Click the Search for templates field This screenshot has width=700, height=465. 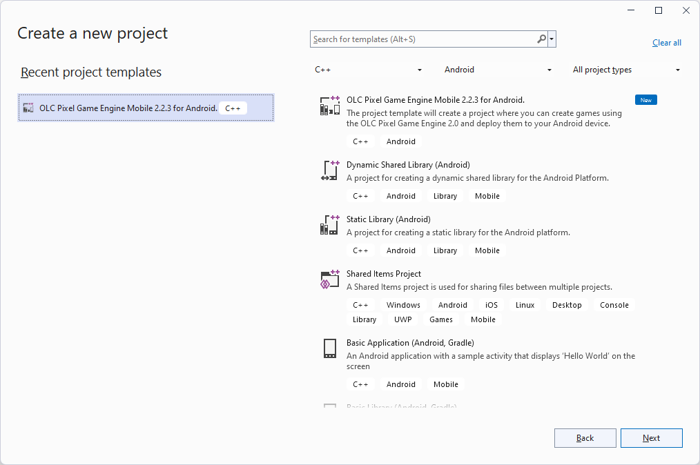coord(421,39)
